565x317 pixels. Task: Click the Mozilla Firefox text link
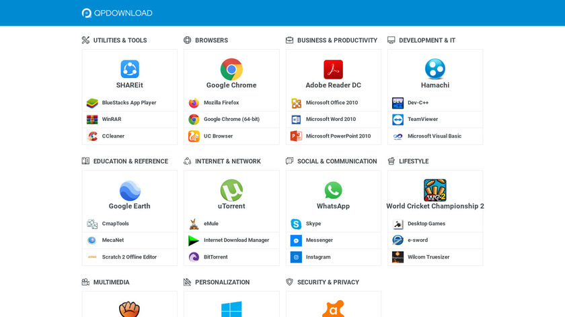pyautogui.click(x=221, y=103)
